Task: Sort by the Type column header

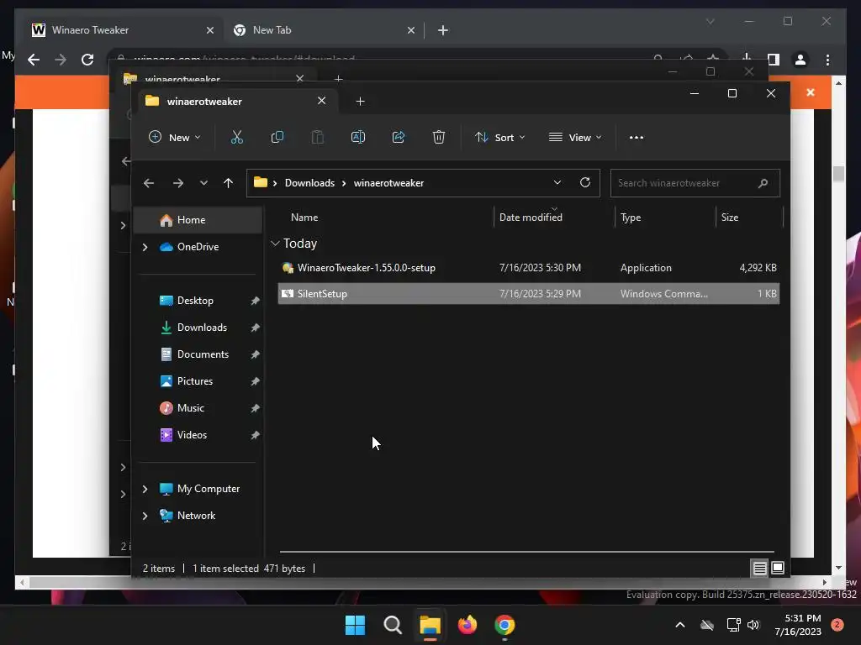Action: click(631, 218)
